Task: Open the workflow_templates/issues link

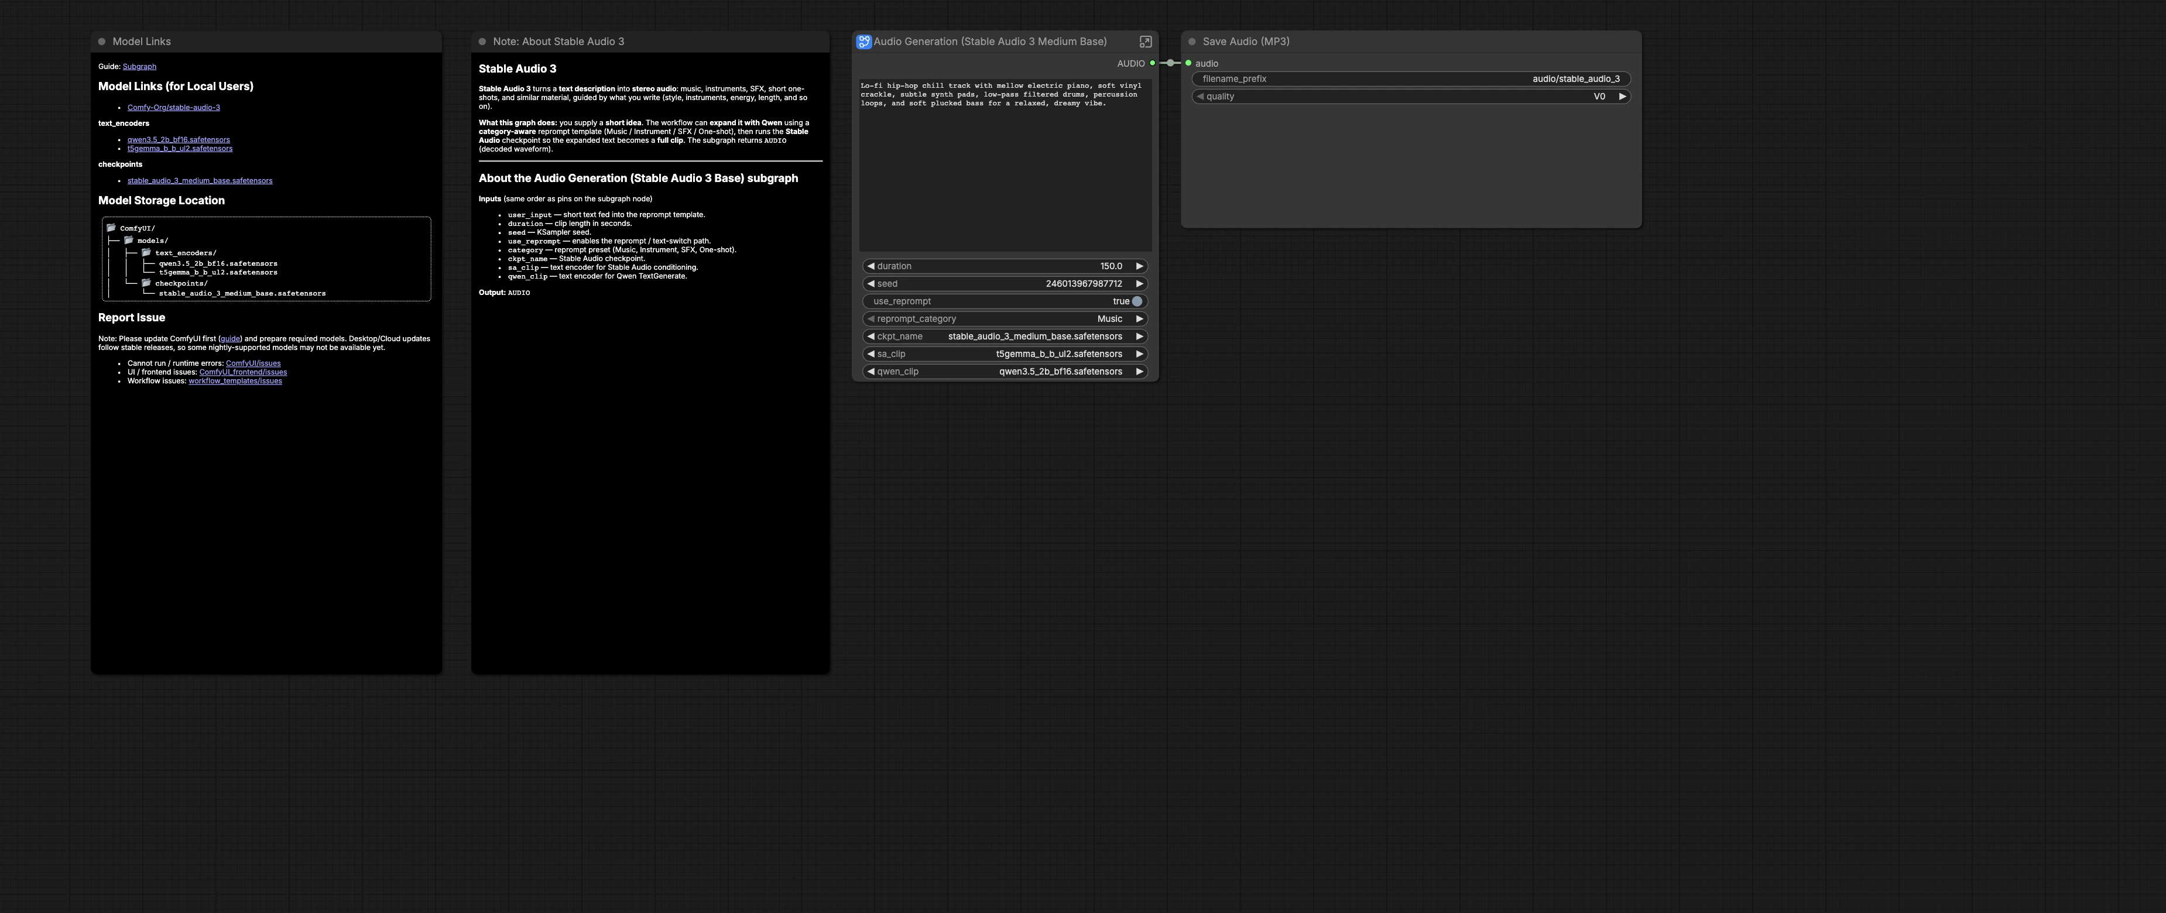Action: [x=235, y=381]
